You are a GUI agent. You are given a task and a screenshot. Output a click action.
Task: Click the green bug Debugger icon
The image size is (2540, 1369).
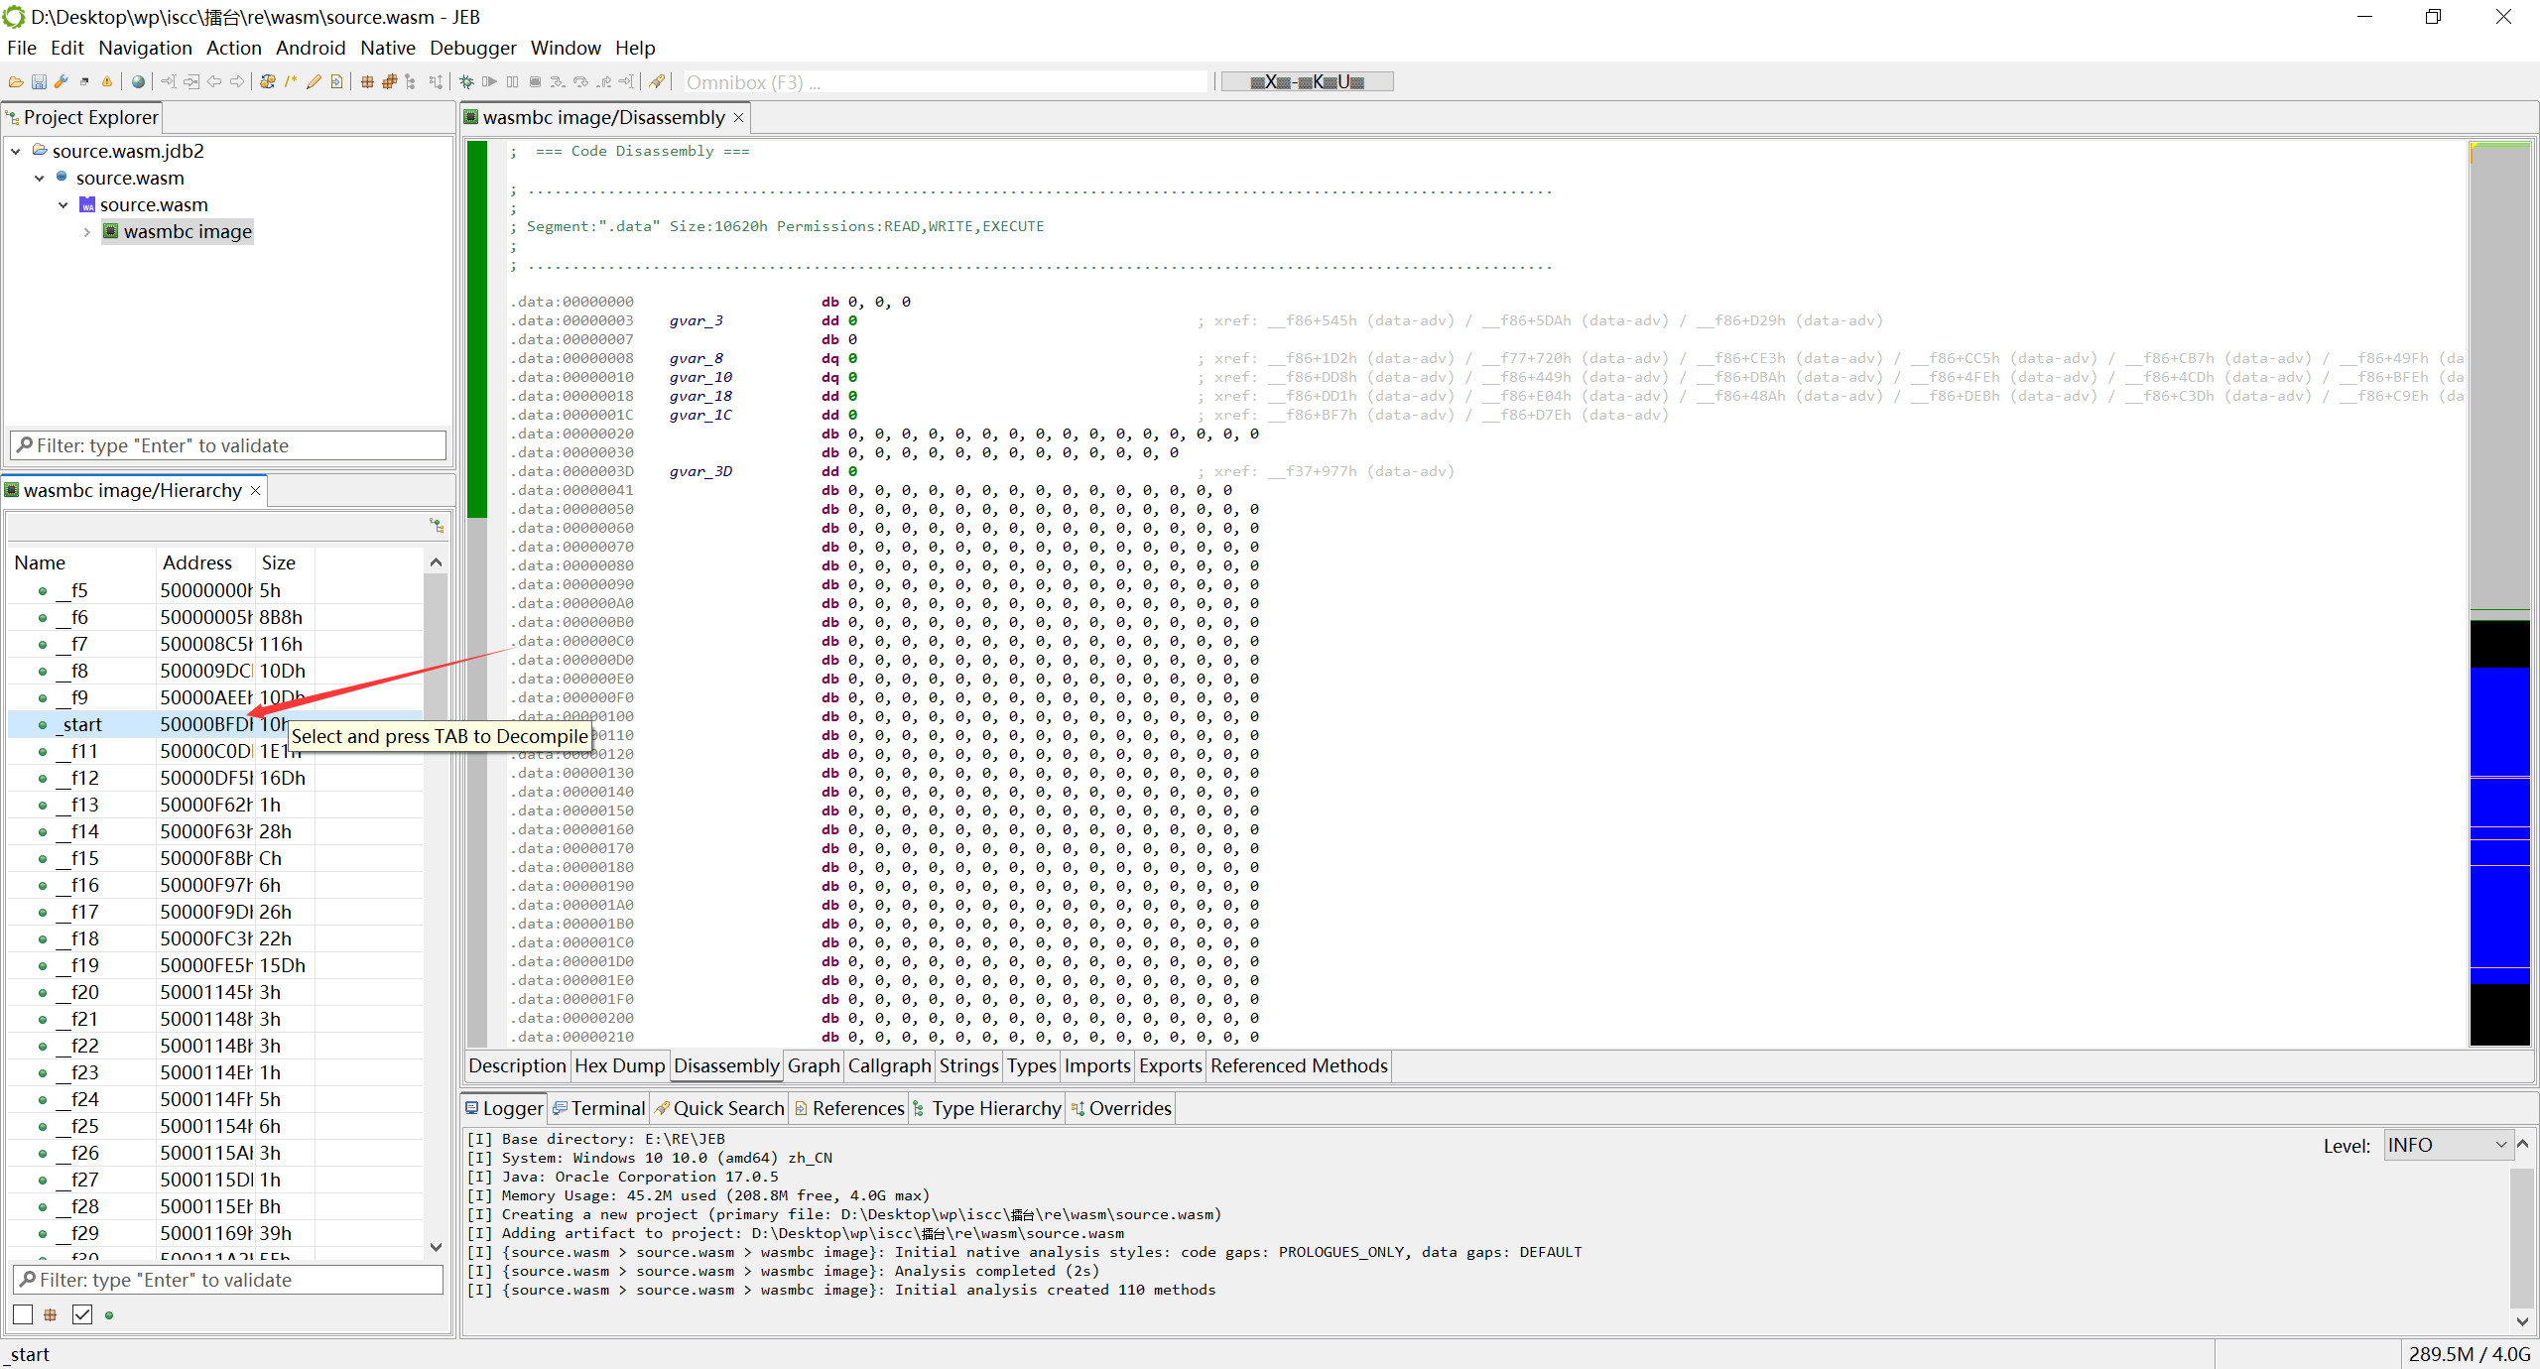point(466,82)
